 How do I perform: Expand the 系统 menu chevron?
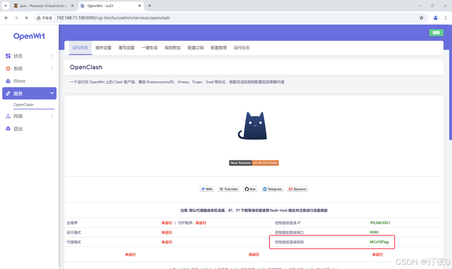pyautogui.click(x=52, y=68)
